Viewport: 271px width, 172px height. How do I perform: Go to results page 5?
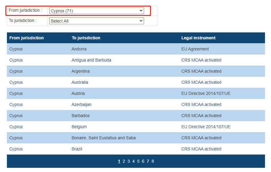pos(138,161)
